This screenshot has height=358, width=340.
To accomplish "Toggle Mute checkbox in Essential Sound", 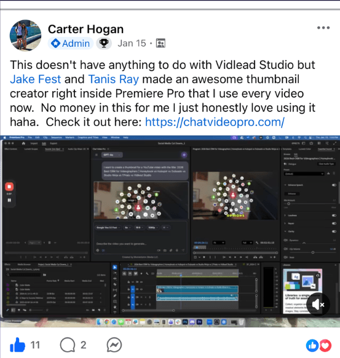I will tap(286, 257).
